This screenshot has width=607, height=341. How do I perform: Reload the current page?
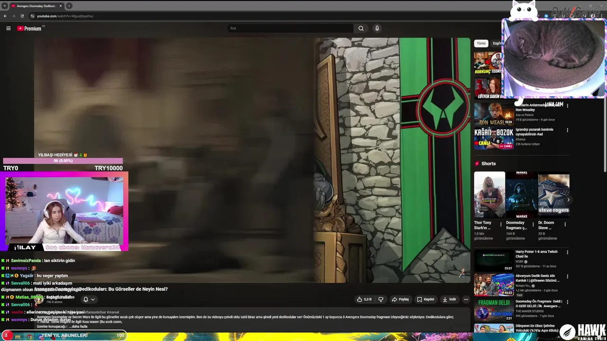coord(22,16)
